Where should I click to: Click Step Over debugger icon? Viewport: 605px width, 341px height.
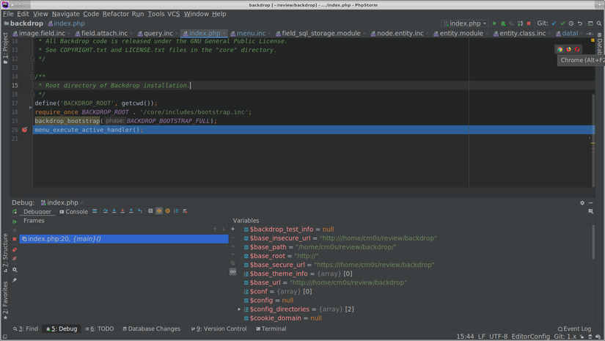[106, 211]
